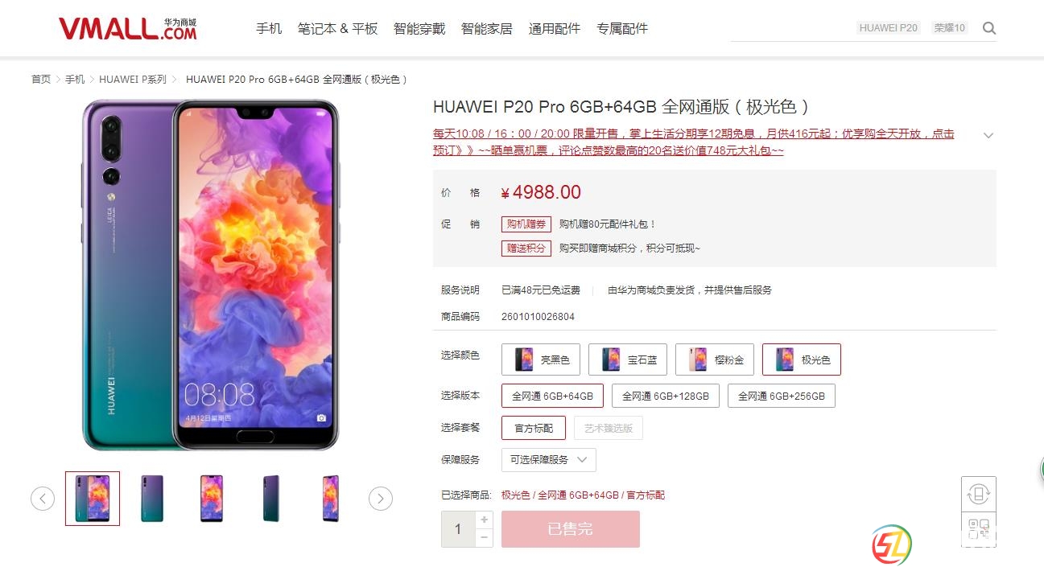Click the HUAWEI P20 search suggestion

(x=889, y=28)
